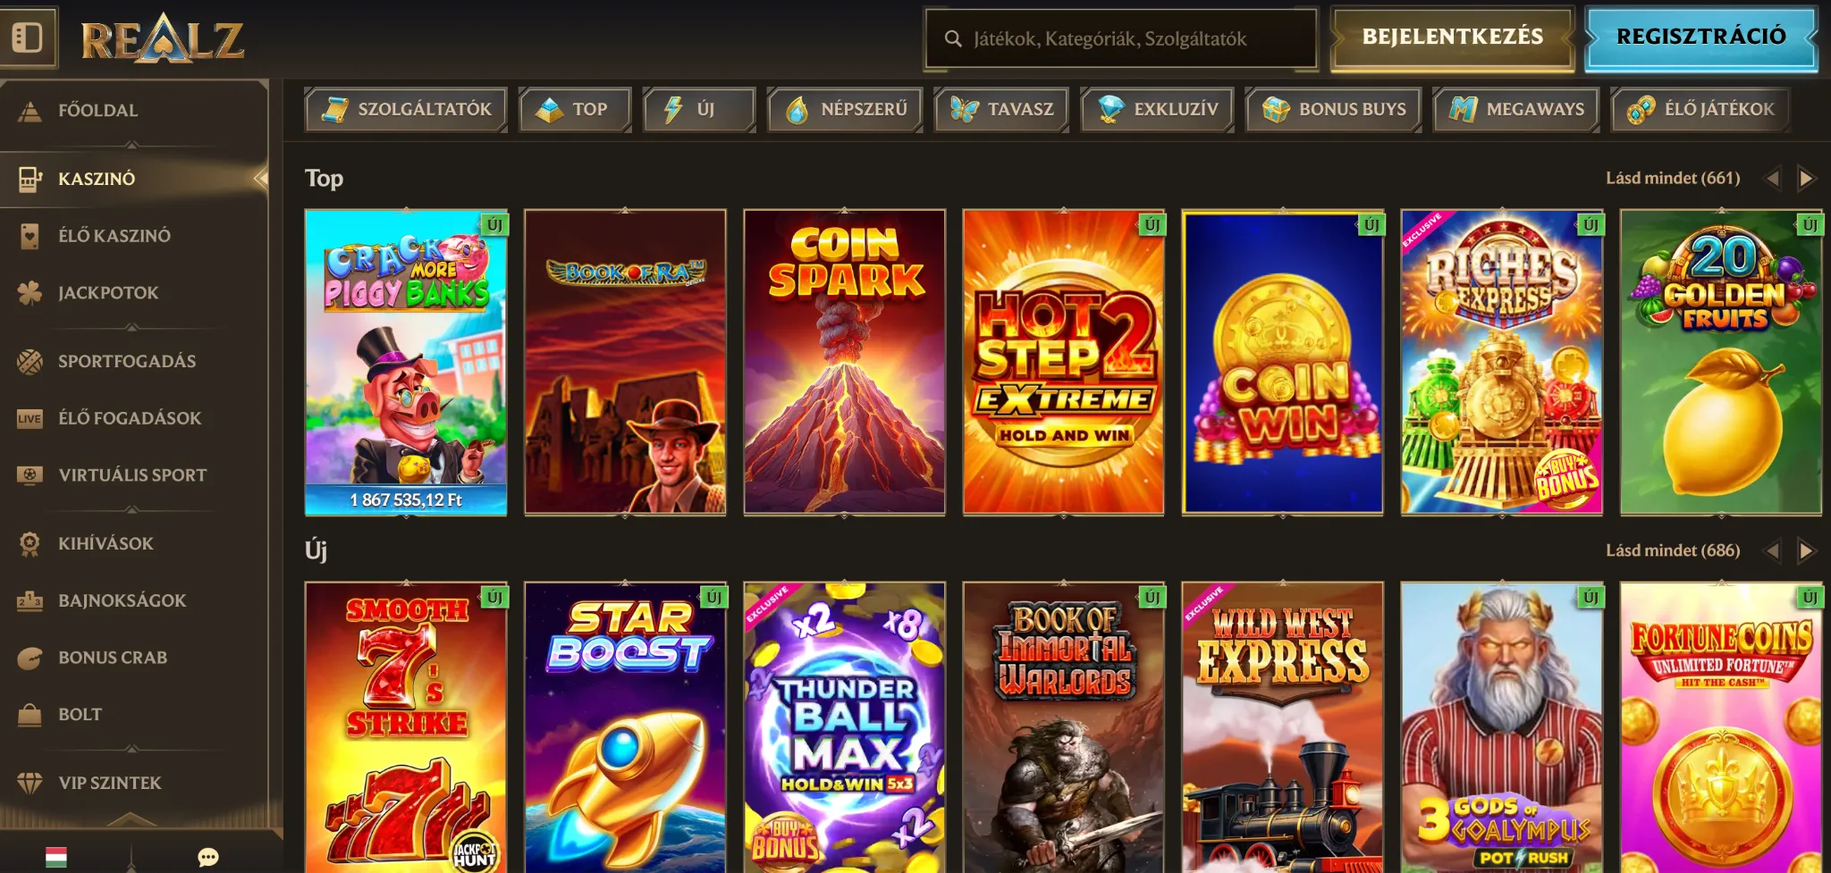Screen dimensions: 1831x873
Task: Open Crack More Piggy Banks game
Action: (406, 362)
